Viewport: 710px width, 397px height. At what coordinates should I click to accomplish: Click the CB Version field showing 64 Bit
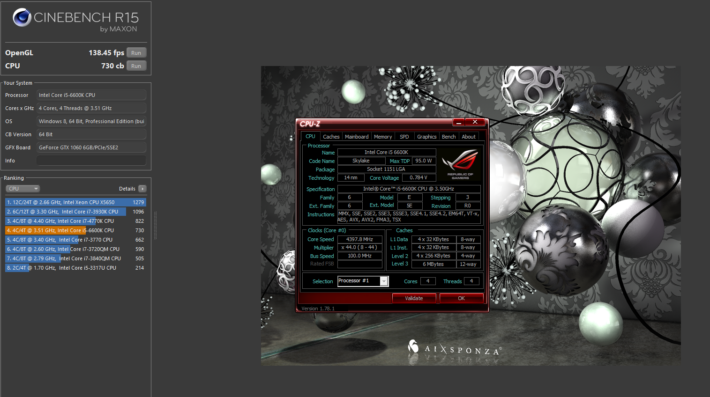tap(91, 134)
